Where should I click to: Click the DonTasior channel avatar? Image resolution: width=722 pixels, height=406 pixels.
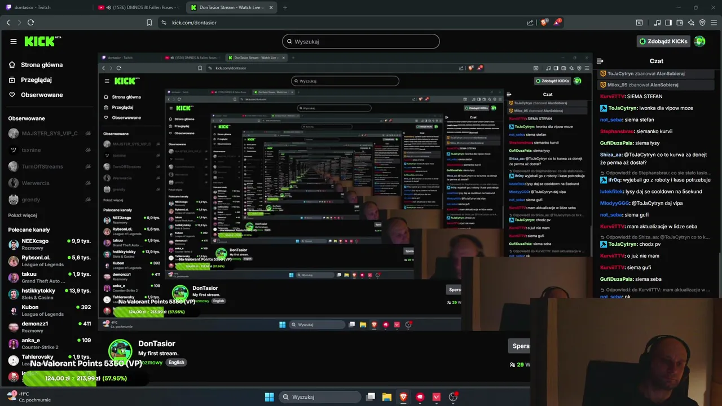click(x=120, y=351)
